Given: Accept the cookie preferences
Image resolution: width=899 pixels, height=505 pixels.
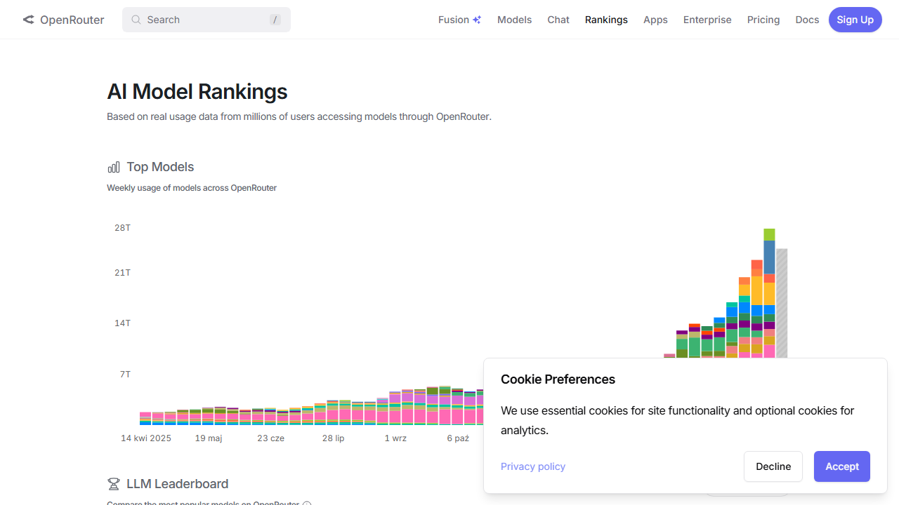Looking at the screenshot, I should (841, 466).
